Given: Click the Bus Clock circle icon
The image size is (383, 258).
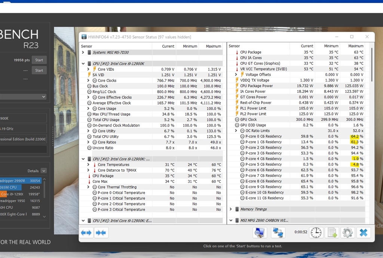Looking at the screenshot, I should 89,86.
